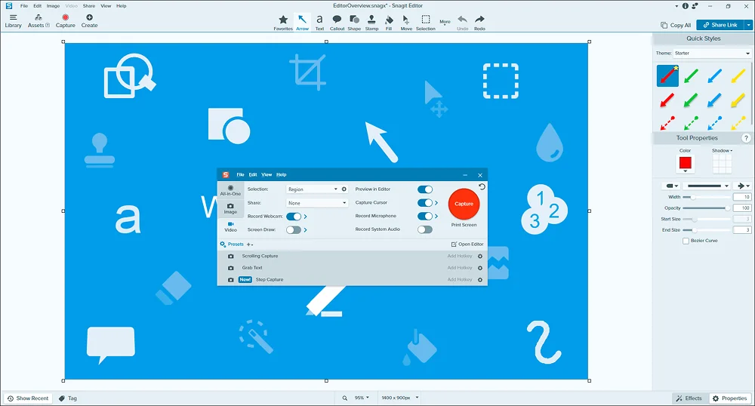Open the Library panel
755x406 pixels.
click(13, 21)
